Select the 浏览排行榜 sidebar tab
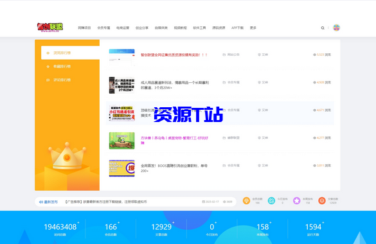The width and height of the screenshot is (376, 244). click(x=70, y=53)
